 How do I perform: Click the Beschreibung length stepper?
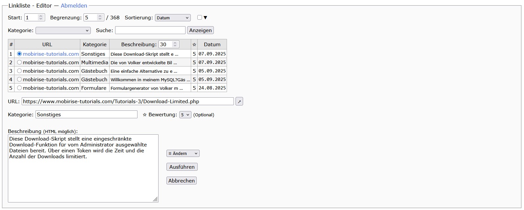pos(175,44)
